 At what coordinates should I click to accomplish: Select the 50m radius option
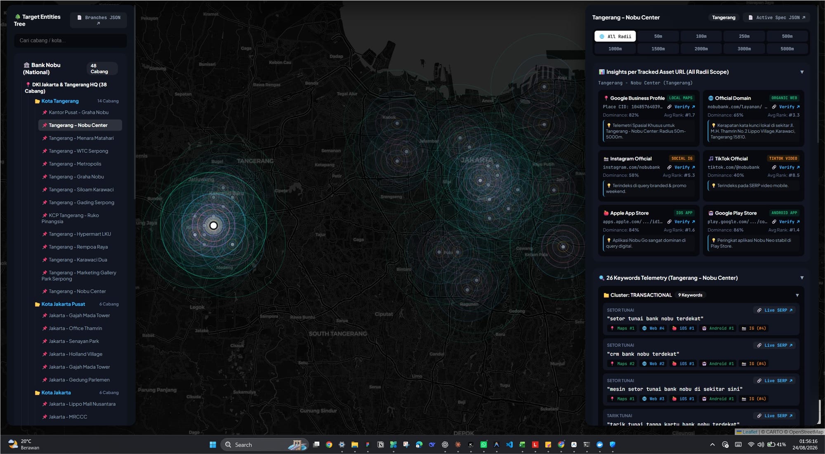click(658, 36)
